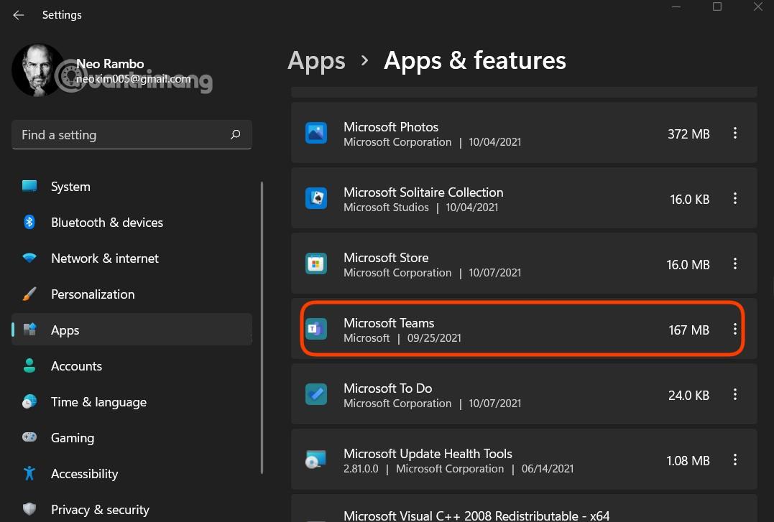Go to Bluetooth & devices settings

pos(132,223)
